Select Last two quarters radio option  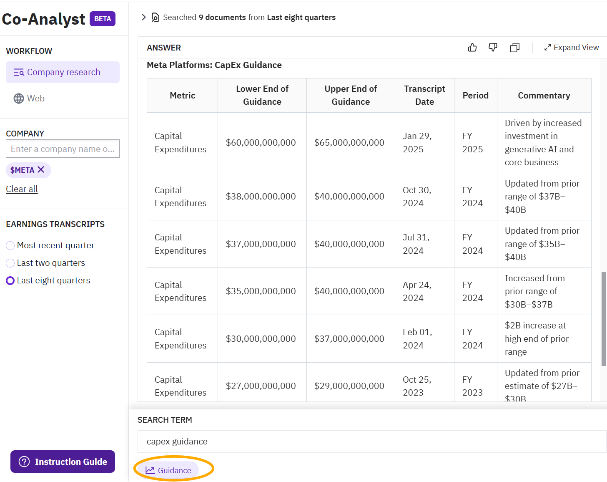point(10,263)
